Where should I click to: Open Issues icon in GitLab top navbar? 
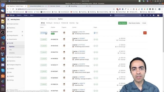click(143, 15)
